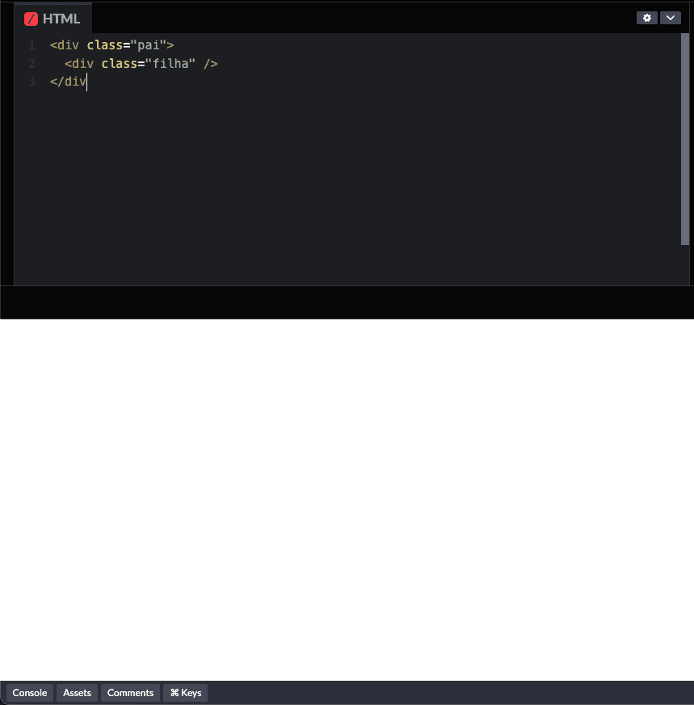The height and width of the screenshot is (705, 694).
Task: Expand the HTML editor chevron dropdown menu
Action: [x=671, y=18]
